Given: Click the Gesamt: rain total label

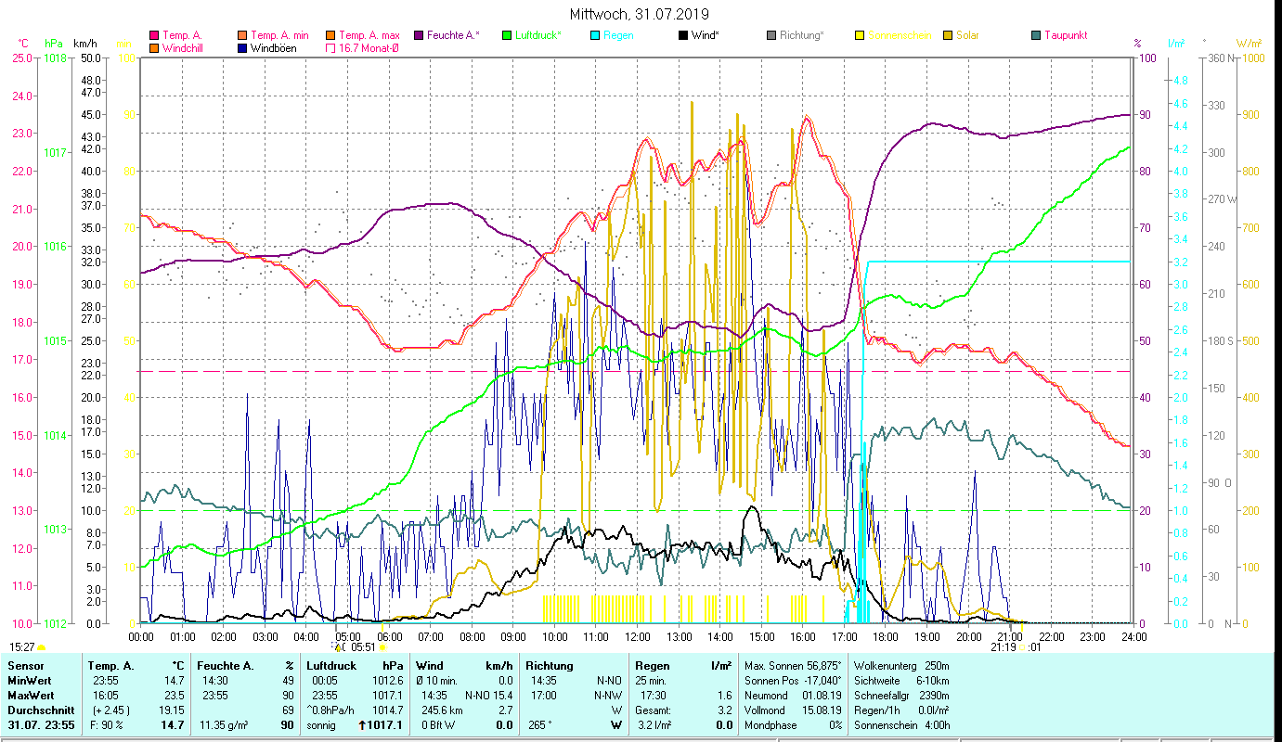Looking at the screenshot, I should coord(654,710).
